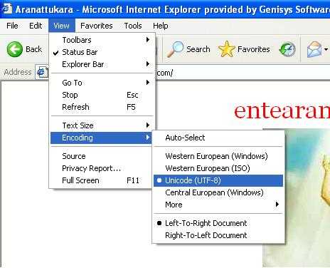
Task: Open the Edit menu
Action: click(36, 26)
